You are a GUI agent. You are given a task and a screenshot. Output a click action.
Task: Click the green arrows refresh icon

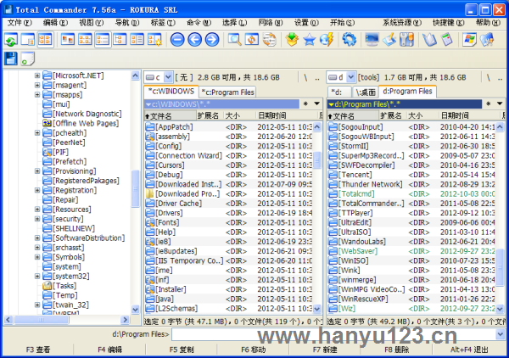tap(11, 40)
